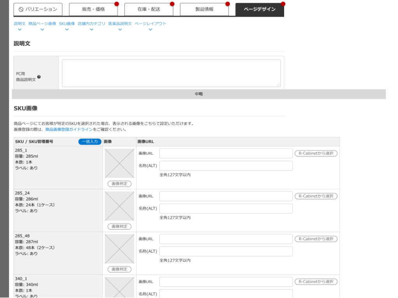The width and height of the screenshot is (398, 298).
Task: Click the 285_1 SKU image placeholder
Action: point(119,163)
